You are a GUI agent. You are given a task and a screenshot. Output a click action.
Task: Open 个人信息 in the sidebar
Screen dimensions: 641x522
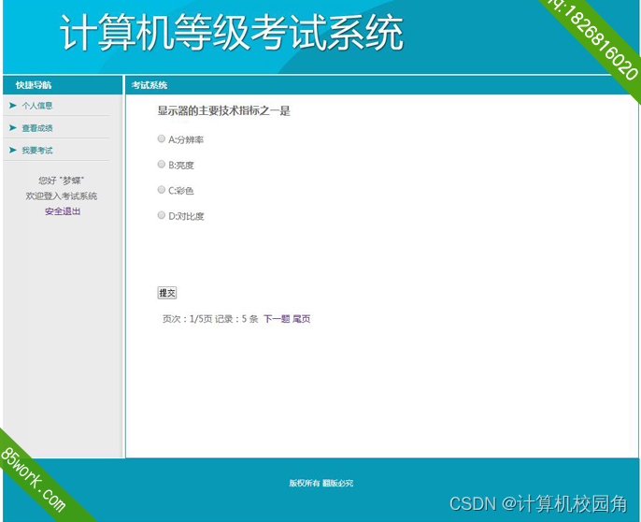[37, 106]
